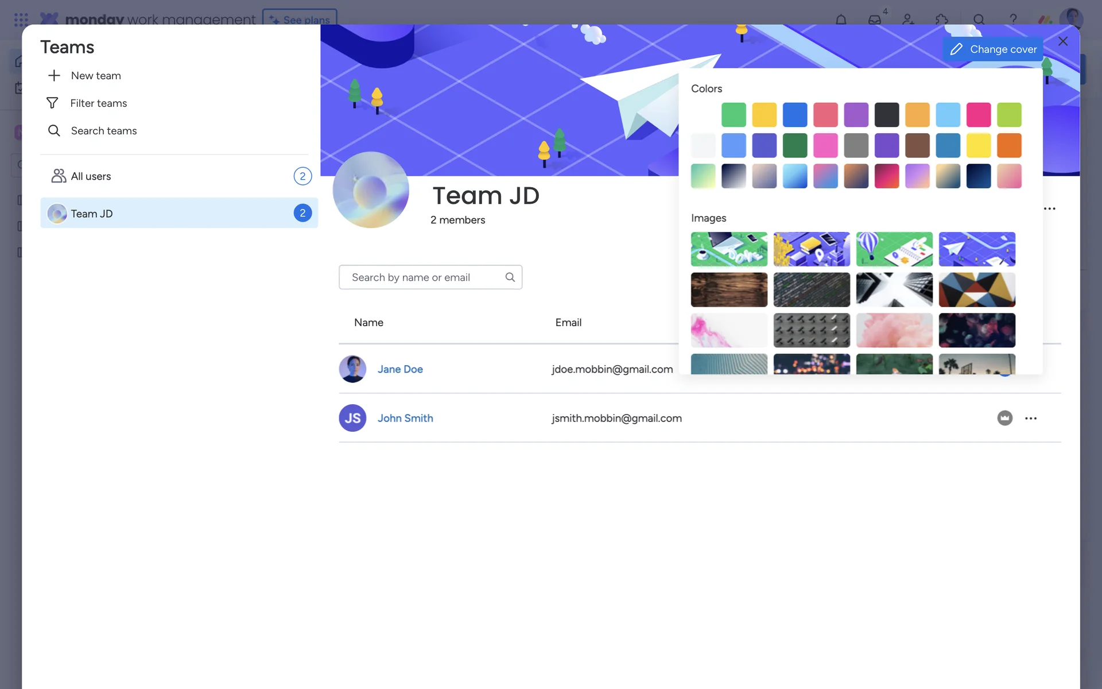Open John Smith's three-dot options menu
1102x689 pixels.
[1031, 418]
